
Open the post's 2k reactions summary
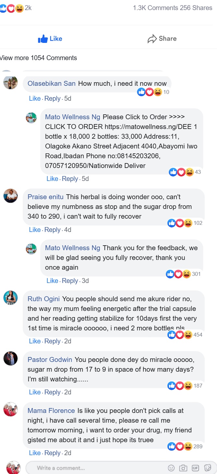[x=16, y=8]
